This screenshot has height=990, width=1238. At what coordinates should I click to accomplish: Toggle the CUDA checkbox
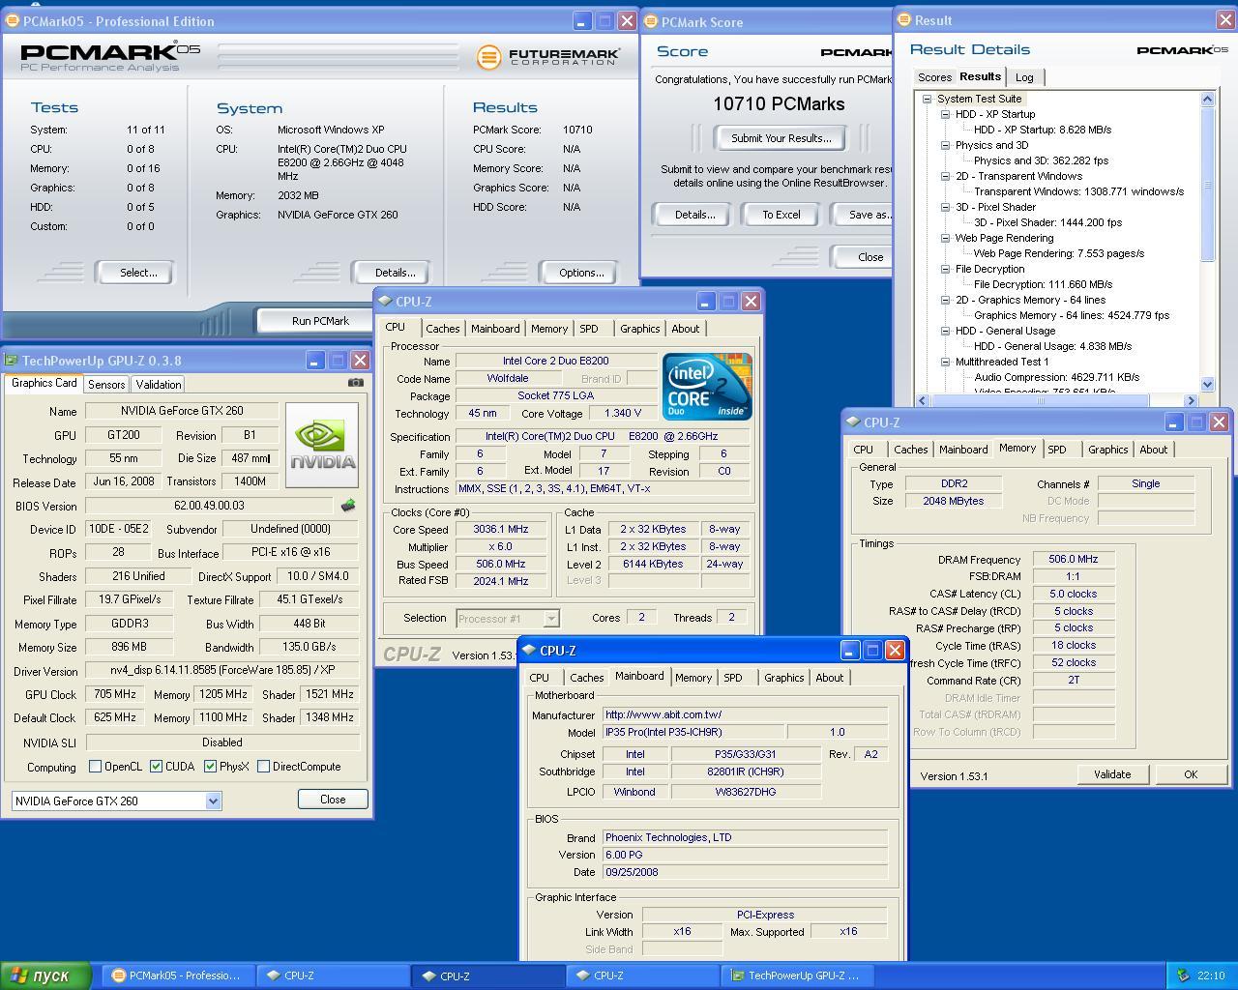[156, 767]
